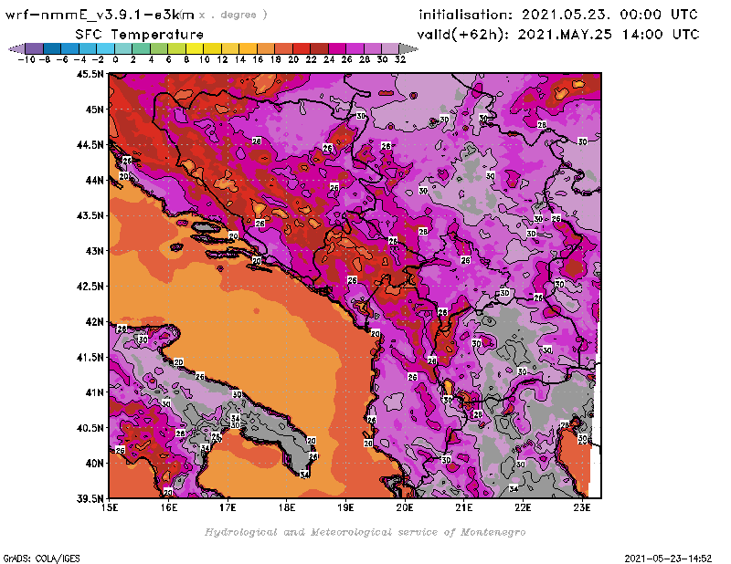Click the '32' value under the legend
The image size is (731, 564).
point(400,59)
